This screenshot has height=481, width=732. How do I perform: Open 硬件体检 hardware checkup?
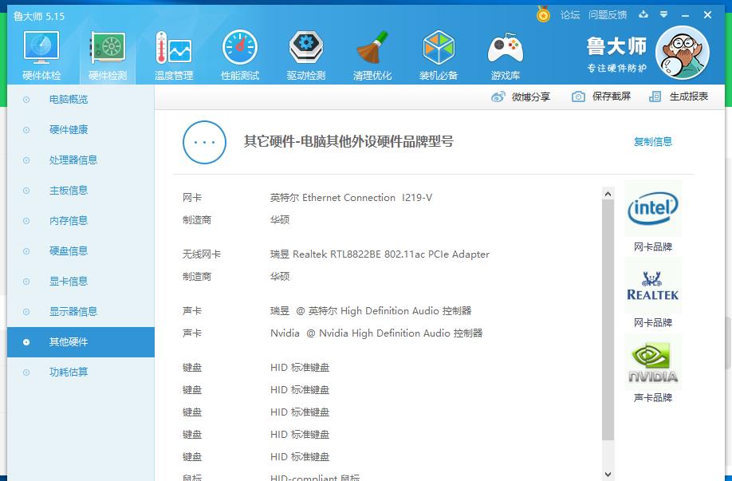click(41, 56)
